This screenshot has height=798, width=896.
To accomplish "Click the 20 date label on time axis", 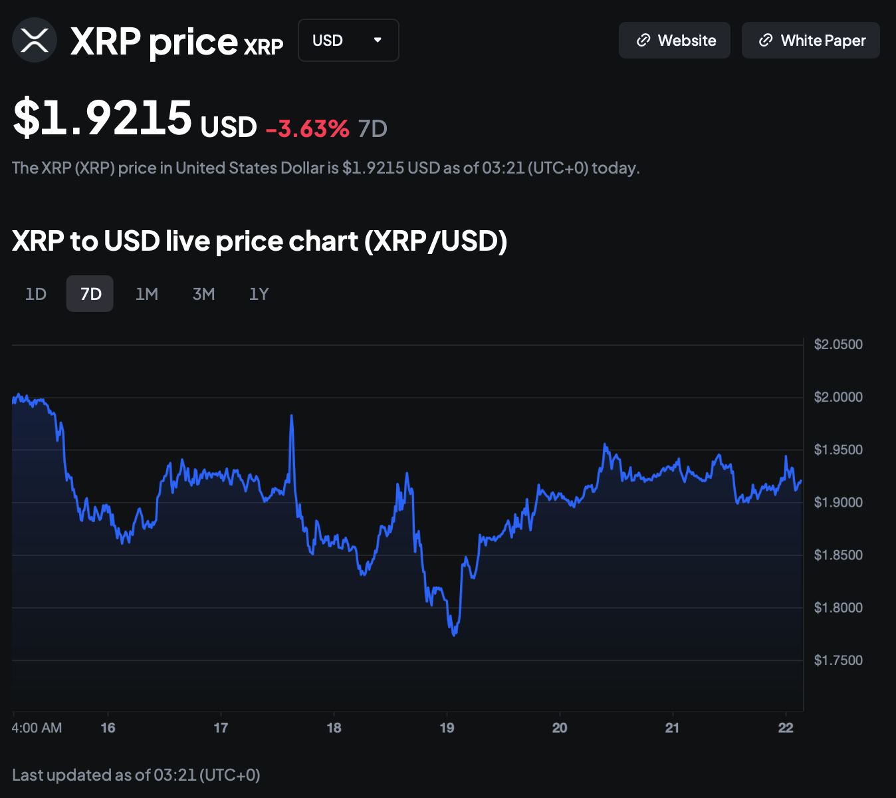I will tap(560, 728).
